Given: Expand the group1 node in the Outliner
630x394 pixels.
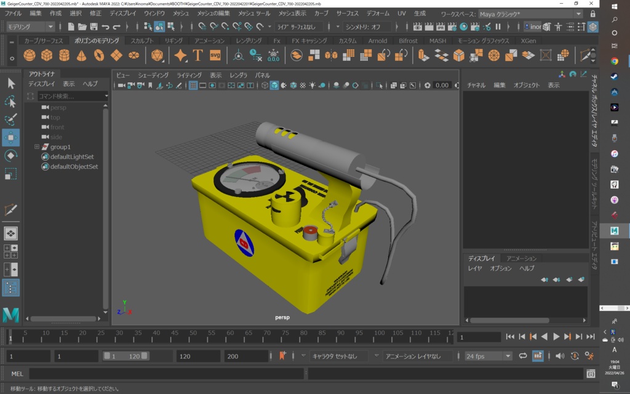Looking at the screenshot, I should coord(38,147).
